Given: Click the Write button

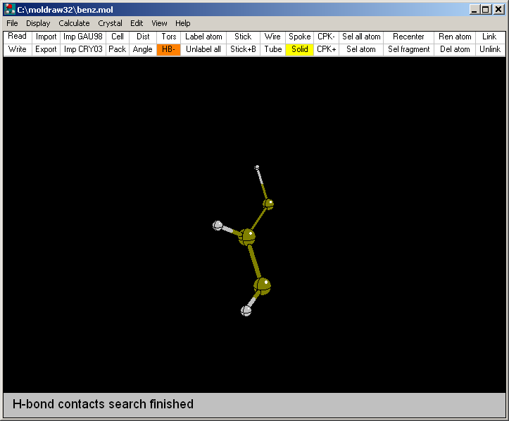Looking at the screenshot, I should [17, 49].
